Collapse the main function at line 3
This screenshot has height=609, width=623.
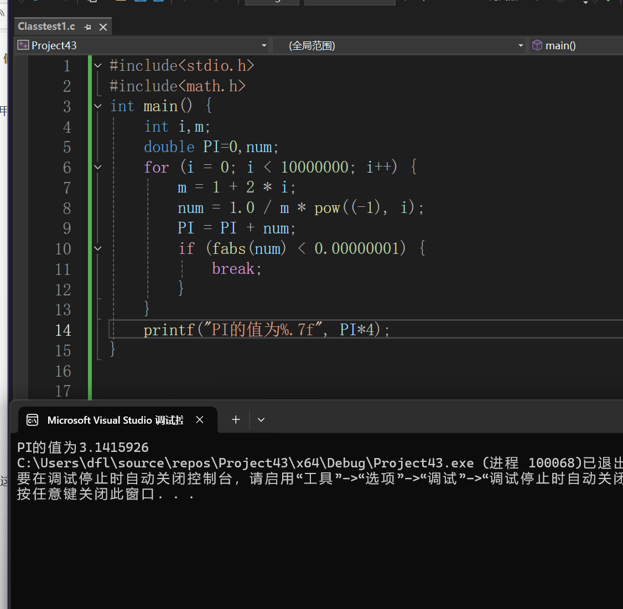tap(98, 106)
